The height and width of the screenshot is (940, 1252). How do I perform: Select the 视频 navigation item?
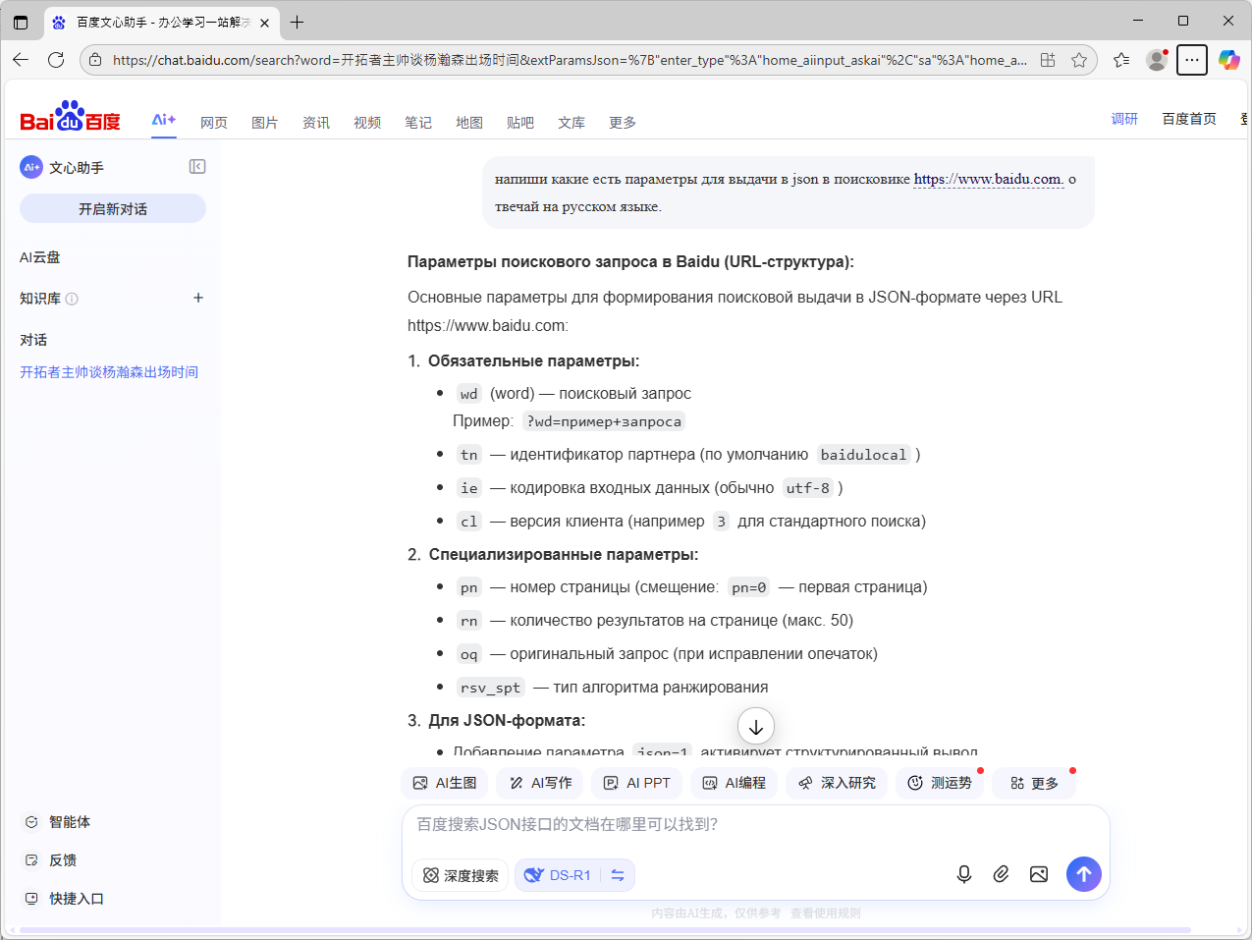(x=367, y=122)
